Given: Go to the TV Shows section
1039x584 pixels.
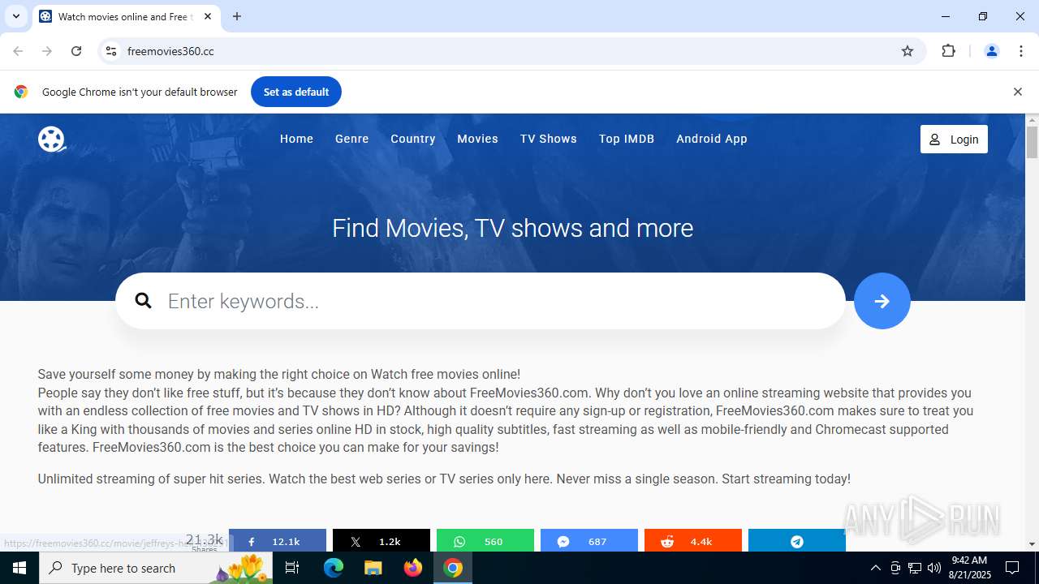Looking at the screenshot, I should [548, 139].
